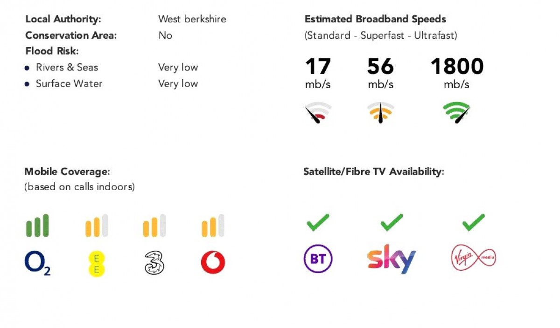Viewport: 560px width, 328px height.
Task: Click the green checkmark above Sky
Action: 392,222
